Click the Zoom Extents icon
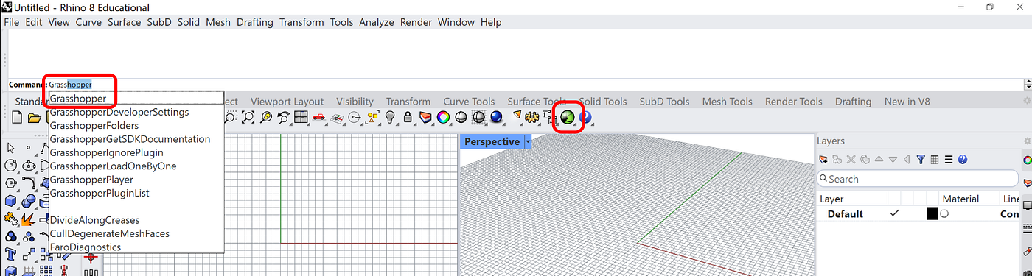The height and width of the screenshot is (276, 1032). point(248,117)
